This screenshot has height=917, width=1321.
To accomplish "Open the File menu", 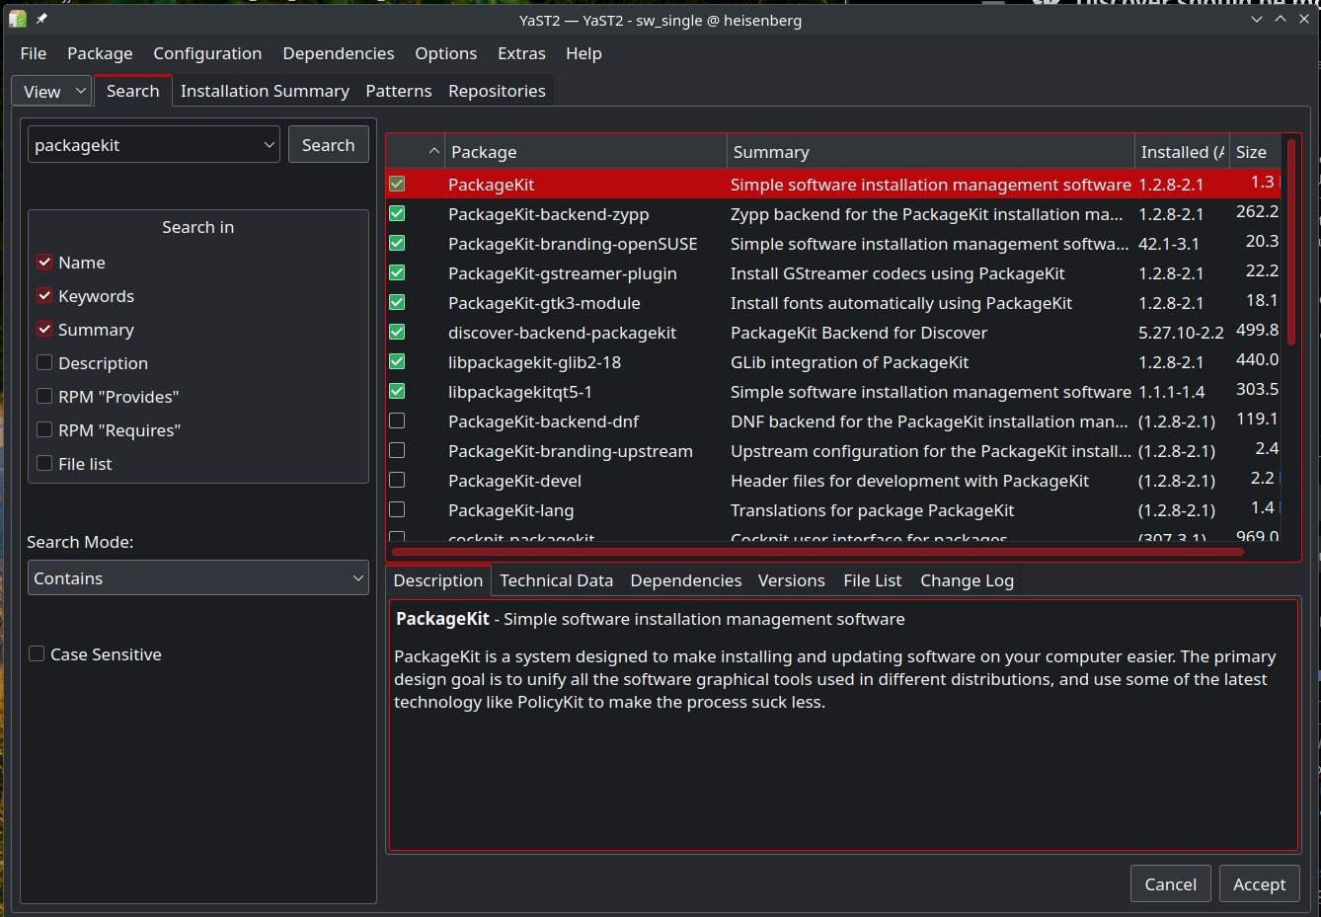I will pyautogui.click(x=33, y=53).
